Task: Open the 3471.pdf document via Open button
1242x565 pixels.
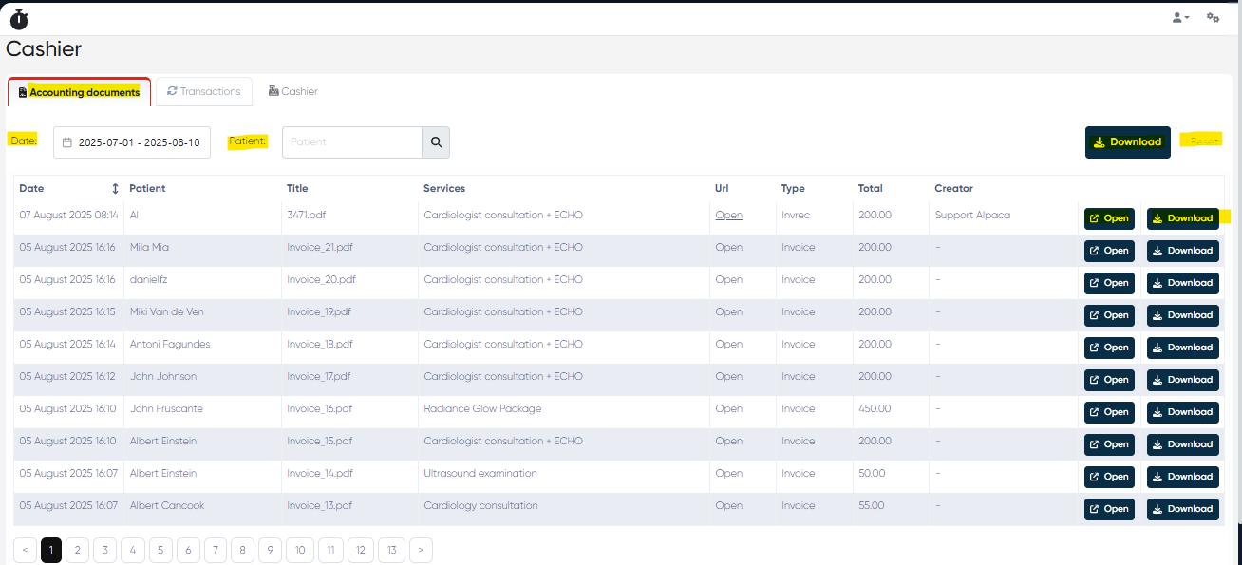Action: pyautogui.click(x=1109, y=218)
